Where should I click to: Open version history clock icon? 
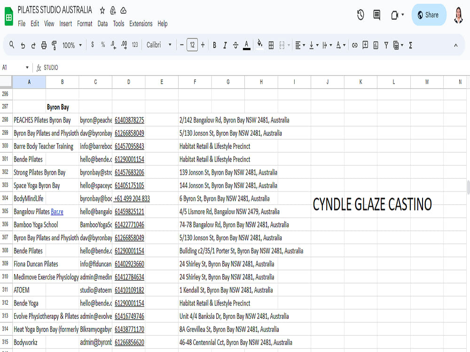pos(360,15)
